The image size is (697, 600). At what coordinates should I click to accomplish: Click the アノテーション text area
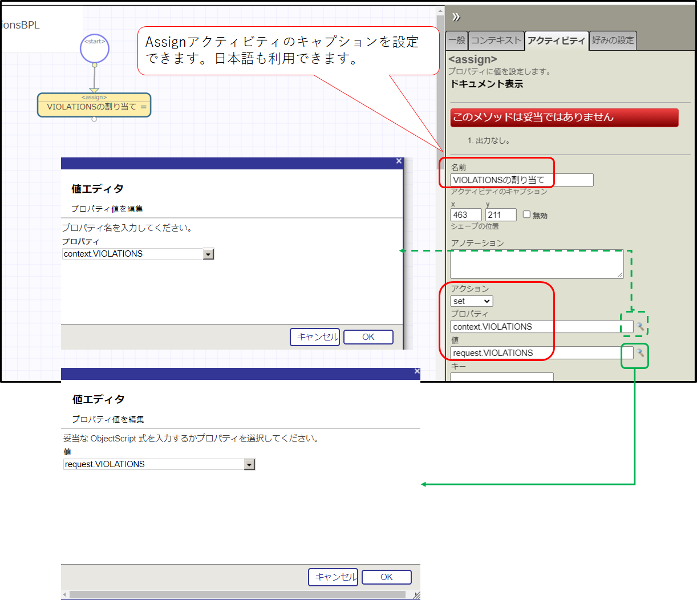point(536,265)
